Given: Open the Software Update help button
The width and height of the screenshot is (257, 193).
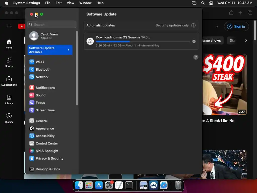Looking at the screenshot, I should (x=196, y=57).
